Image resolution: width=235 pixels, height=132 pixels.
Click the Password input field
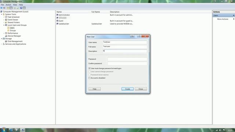click(x=127, y=59)
